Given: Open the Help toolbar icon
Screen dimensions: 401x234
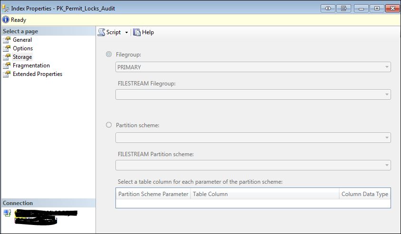Looking at the screenshot, I should pos(137,32).
